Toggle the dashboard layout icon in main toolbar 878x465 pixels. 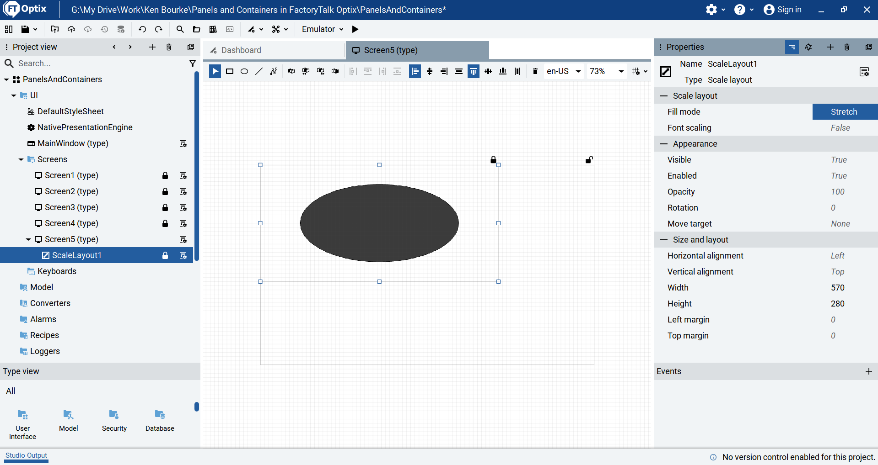[8, 29]
